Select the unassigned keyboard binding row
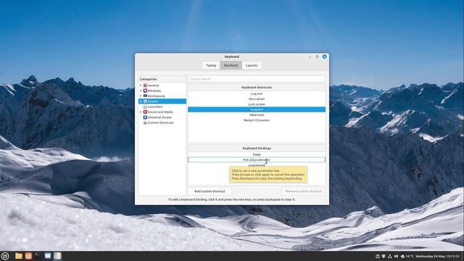Screen dimensions: 464x261 257,165
